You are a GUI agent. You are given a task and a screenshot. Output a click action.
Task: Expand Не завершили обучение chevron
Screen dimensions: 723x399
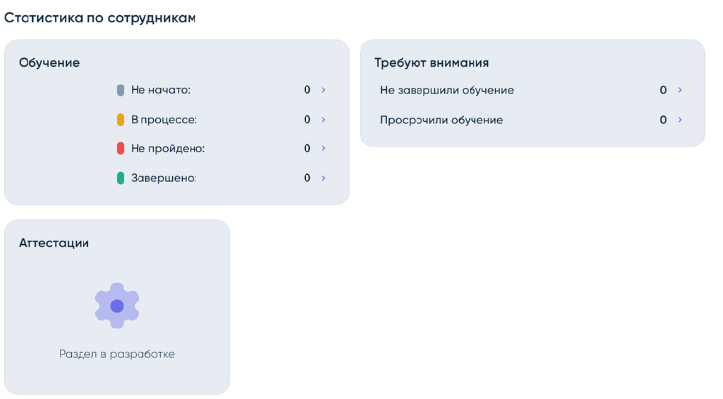pyautogui.click(x=679, y=90)
